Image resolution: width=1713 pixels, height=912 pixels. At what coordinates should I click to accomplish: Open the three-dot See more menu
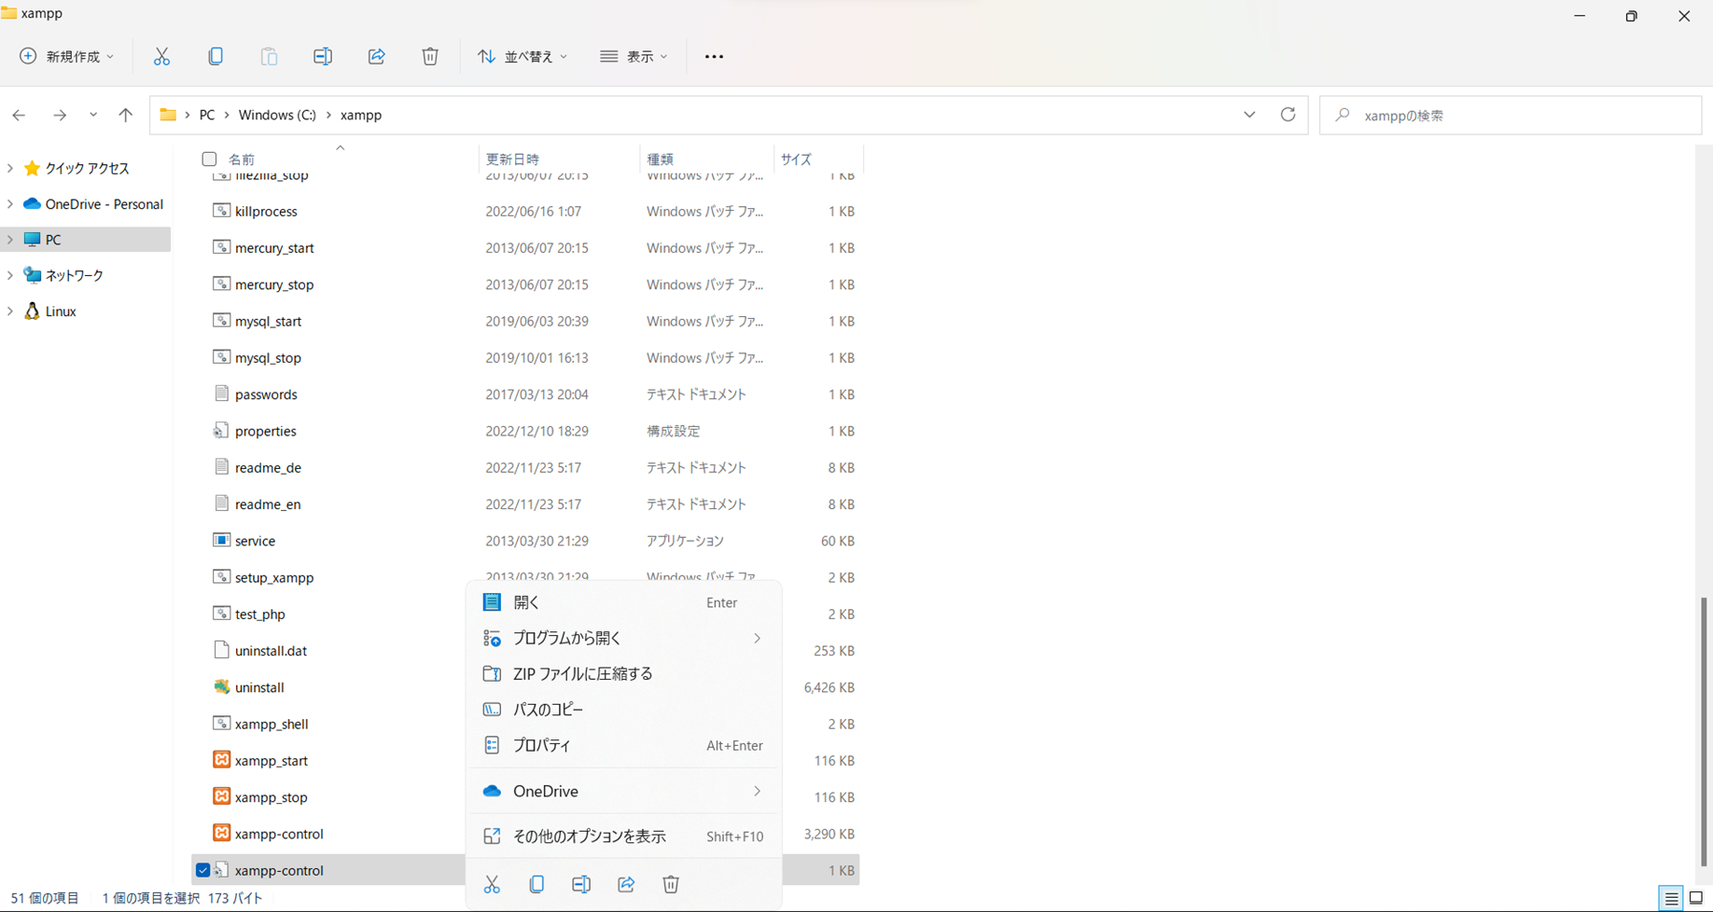coord(714,57)
